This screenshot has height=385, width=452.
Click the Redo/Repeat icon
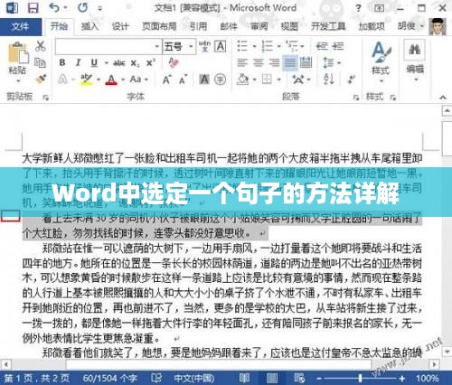coord(82,8)
